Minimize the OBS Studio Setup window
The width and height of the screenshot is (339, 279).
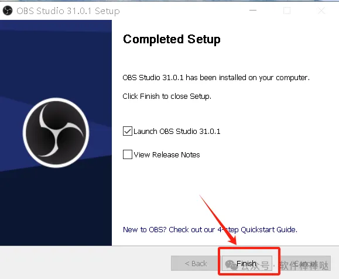(x=253, y=11)
